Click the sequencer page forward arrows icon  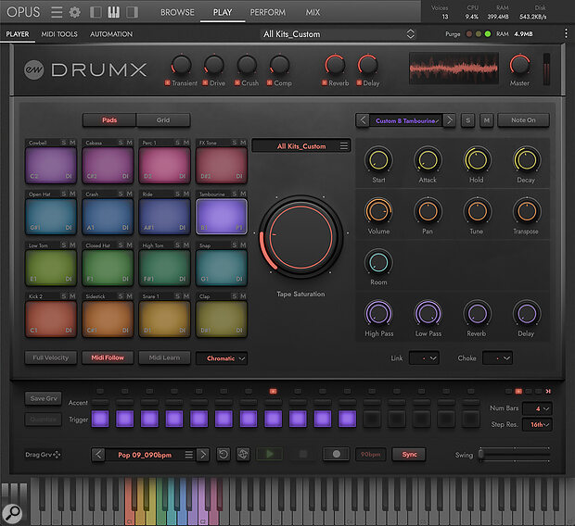pos(548,391)
